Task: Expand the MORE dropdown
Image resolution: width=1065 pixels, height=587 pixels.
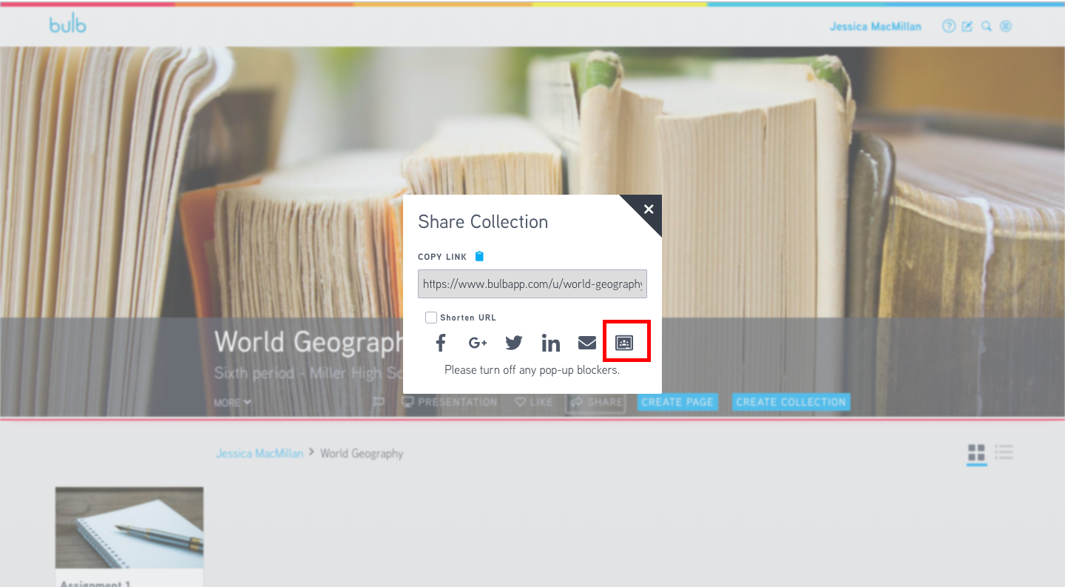Action: click(232, 403)
